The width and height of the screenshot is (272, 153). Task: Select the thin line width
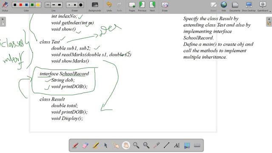click(x=48, y=5)
